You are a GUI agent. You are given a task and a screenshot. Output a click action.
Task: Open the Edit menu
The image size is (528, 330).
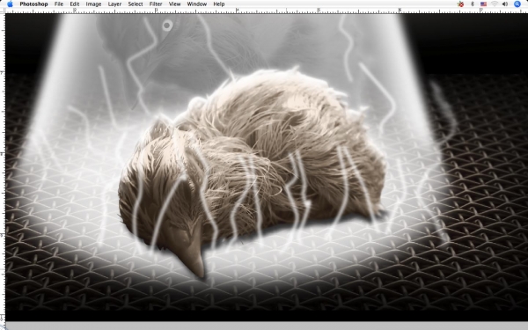(75, 4)
